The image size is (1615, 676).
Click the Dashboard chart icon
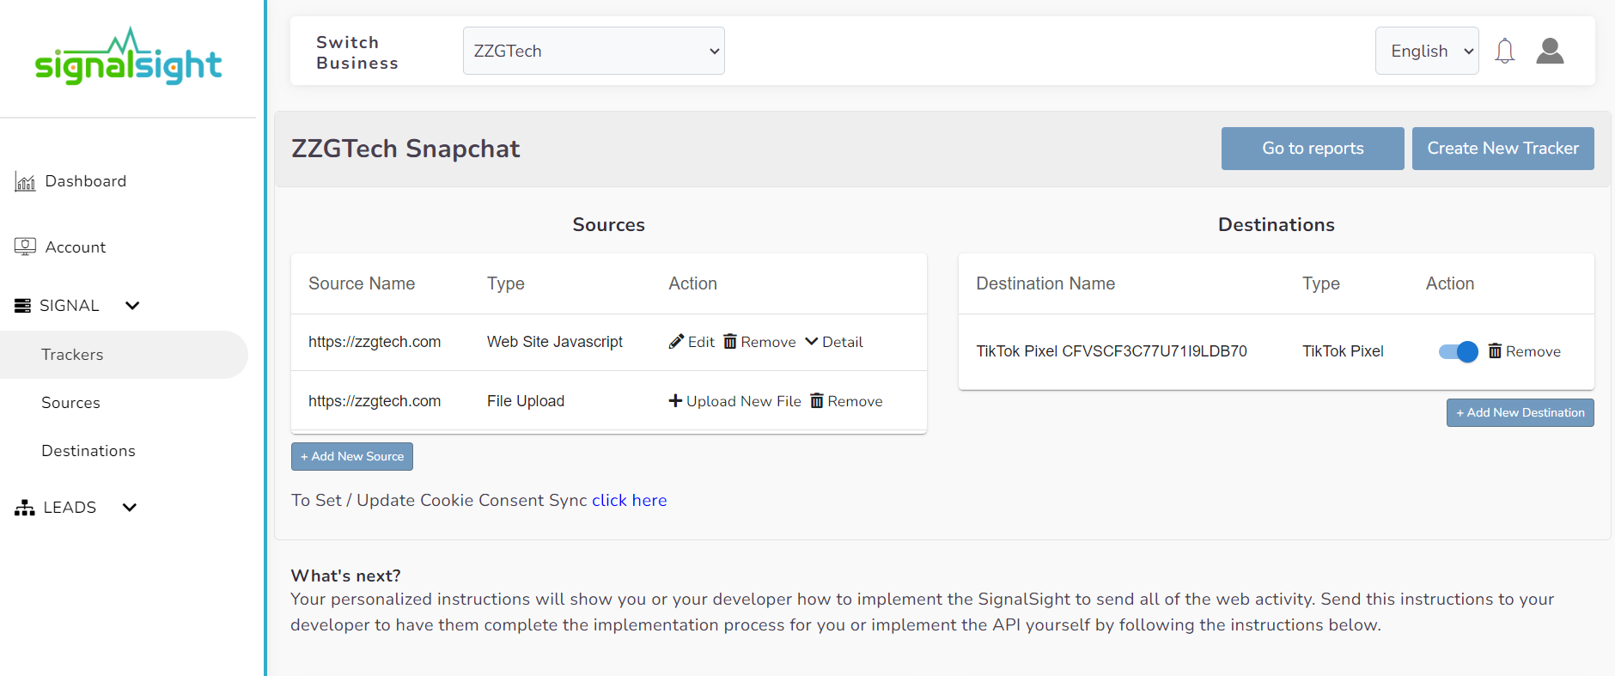[x=25, y=181]
